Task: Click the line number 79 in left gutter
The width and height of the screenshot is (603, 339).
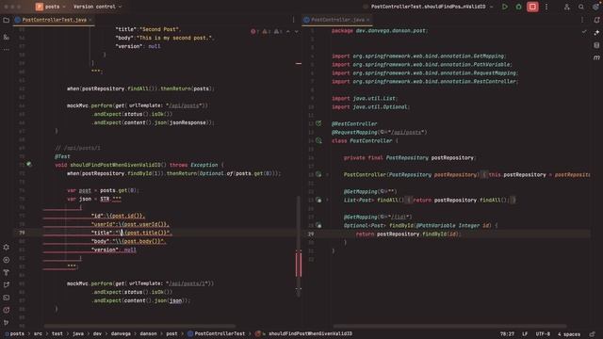Action: (22, 233)
